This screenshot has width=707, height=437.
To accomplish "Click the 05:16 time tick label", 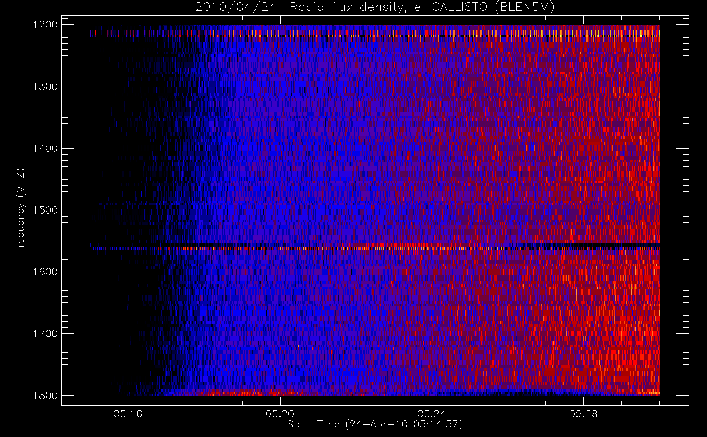I will click(x=128, y=414).
